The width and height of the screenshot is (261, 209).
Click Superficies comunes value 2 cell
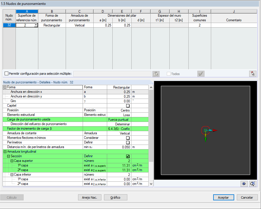coord(200,25)
